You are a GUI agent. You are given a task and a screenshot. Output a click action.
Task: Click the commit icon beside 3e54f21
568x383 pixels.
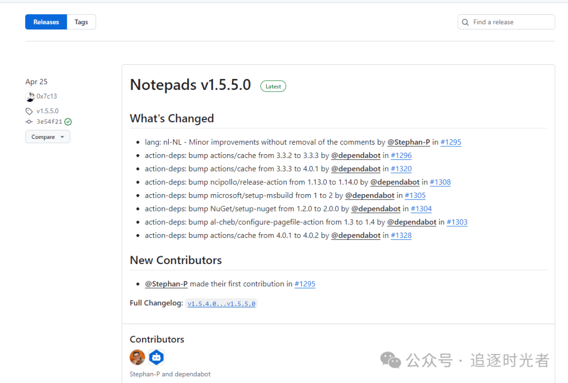[29, 122]
